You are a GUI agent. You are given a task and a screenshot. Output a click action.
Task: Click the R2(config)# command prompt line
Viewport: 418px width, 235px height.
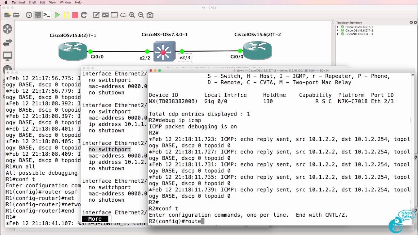pyautogui.click(x=176, y=221)
